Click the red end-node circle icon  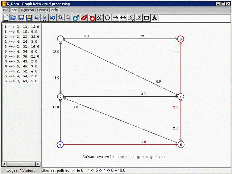click(92, 18)
